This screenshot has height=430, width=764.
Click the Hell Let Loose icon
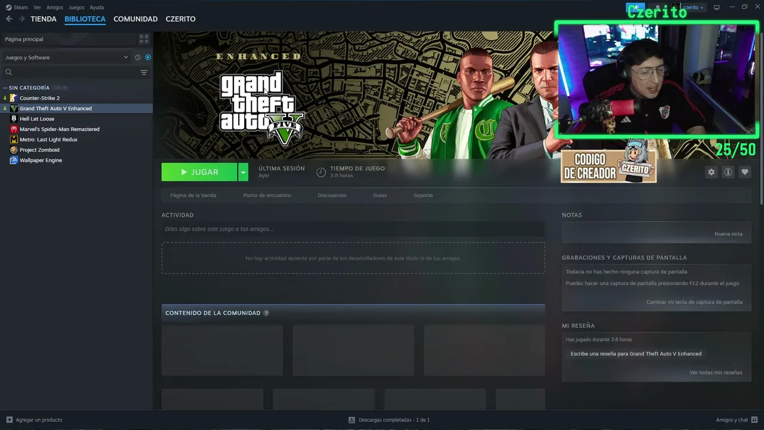point(14,119)
